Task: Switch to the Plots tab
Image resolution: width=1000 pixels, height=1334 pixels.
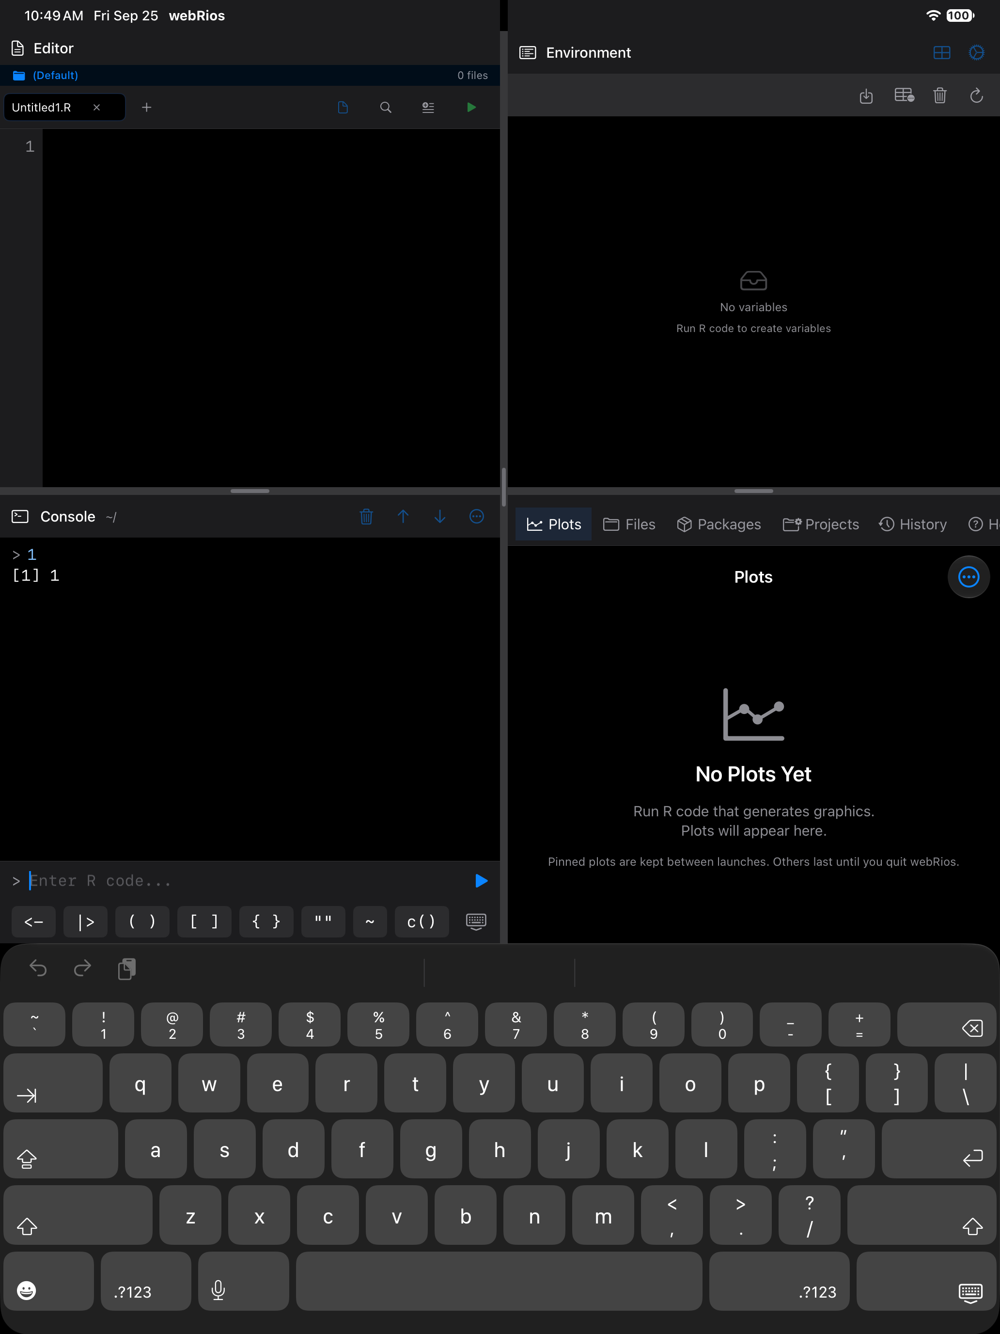Action: [x=554, y=524]
